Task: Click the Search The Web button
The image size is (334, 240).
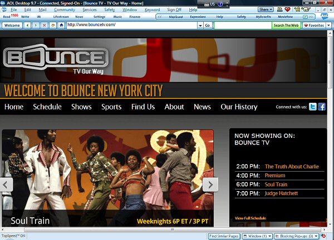Action: (x=286, y=26)
